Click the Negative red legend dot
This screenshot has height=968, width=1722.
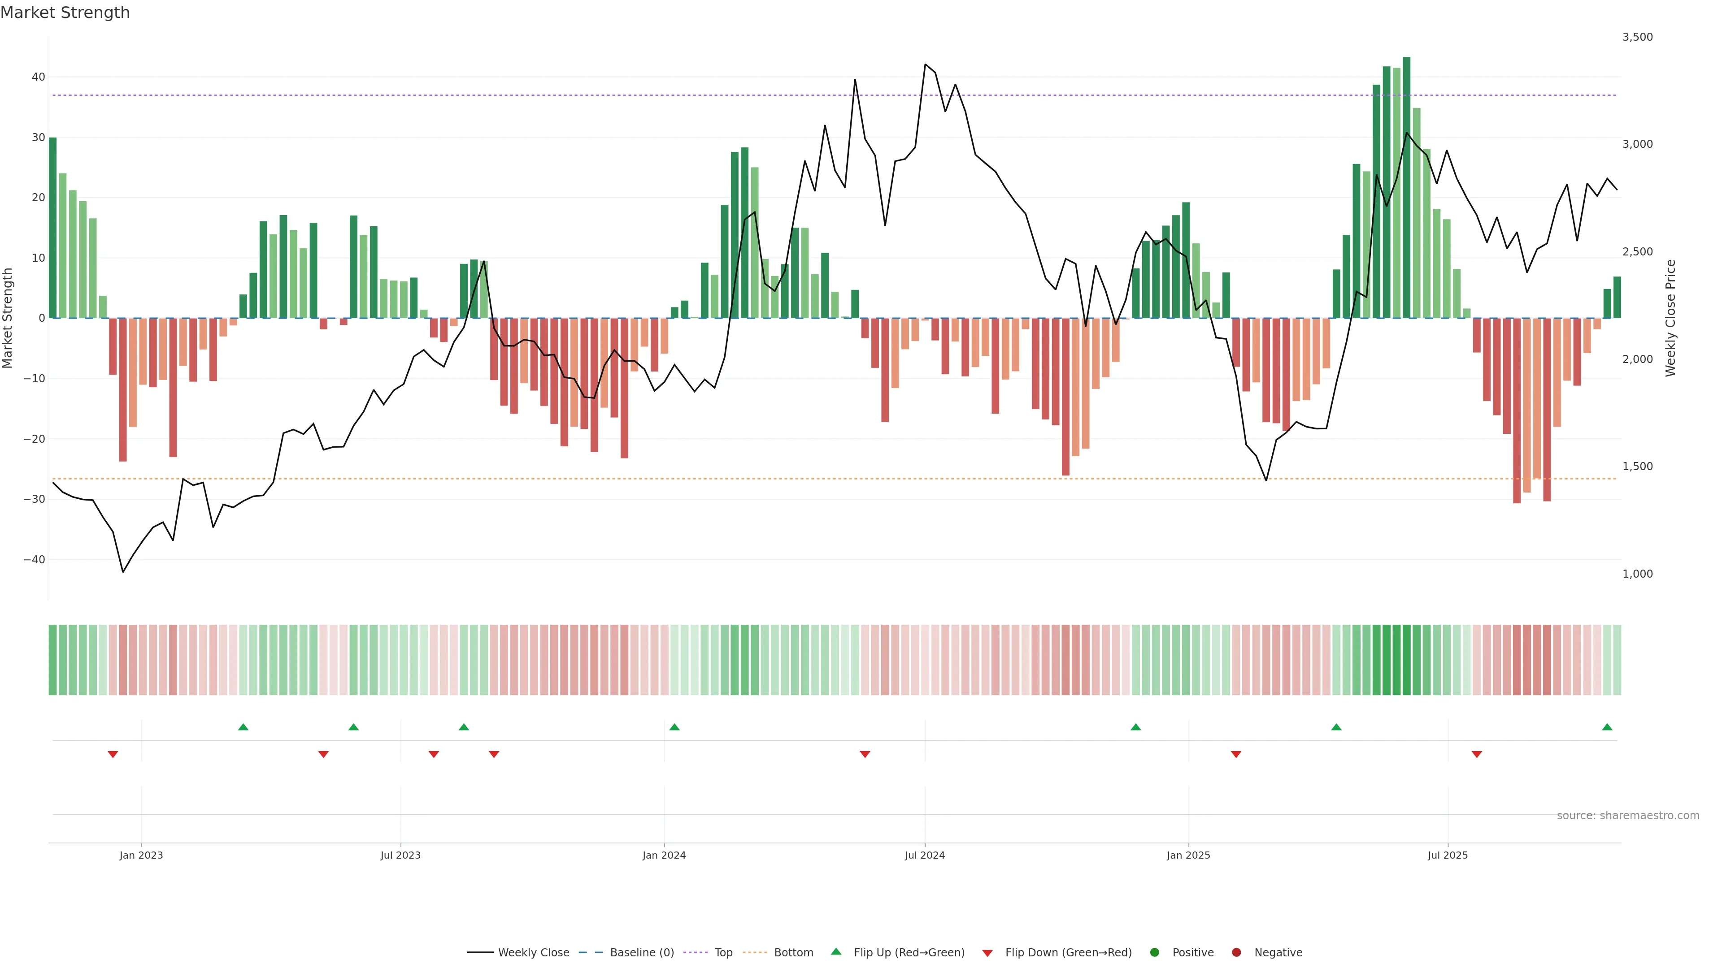1236,952
